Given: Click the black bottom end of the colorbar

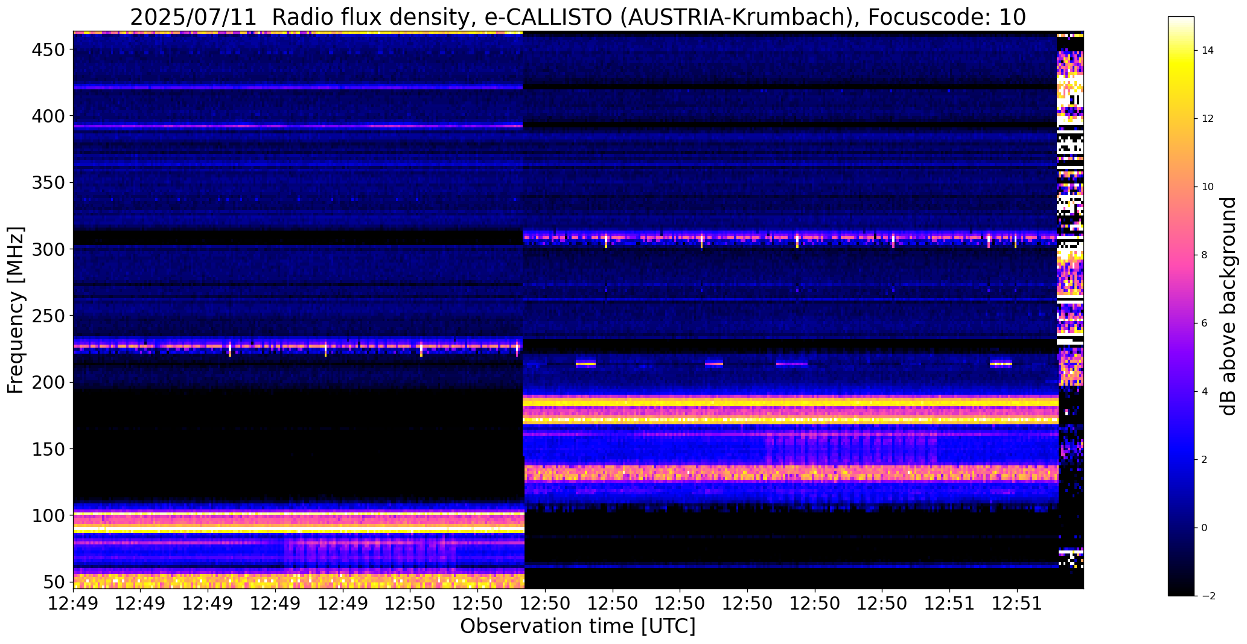Looking at the screenshot, I should coord(1181,590).
